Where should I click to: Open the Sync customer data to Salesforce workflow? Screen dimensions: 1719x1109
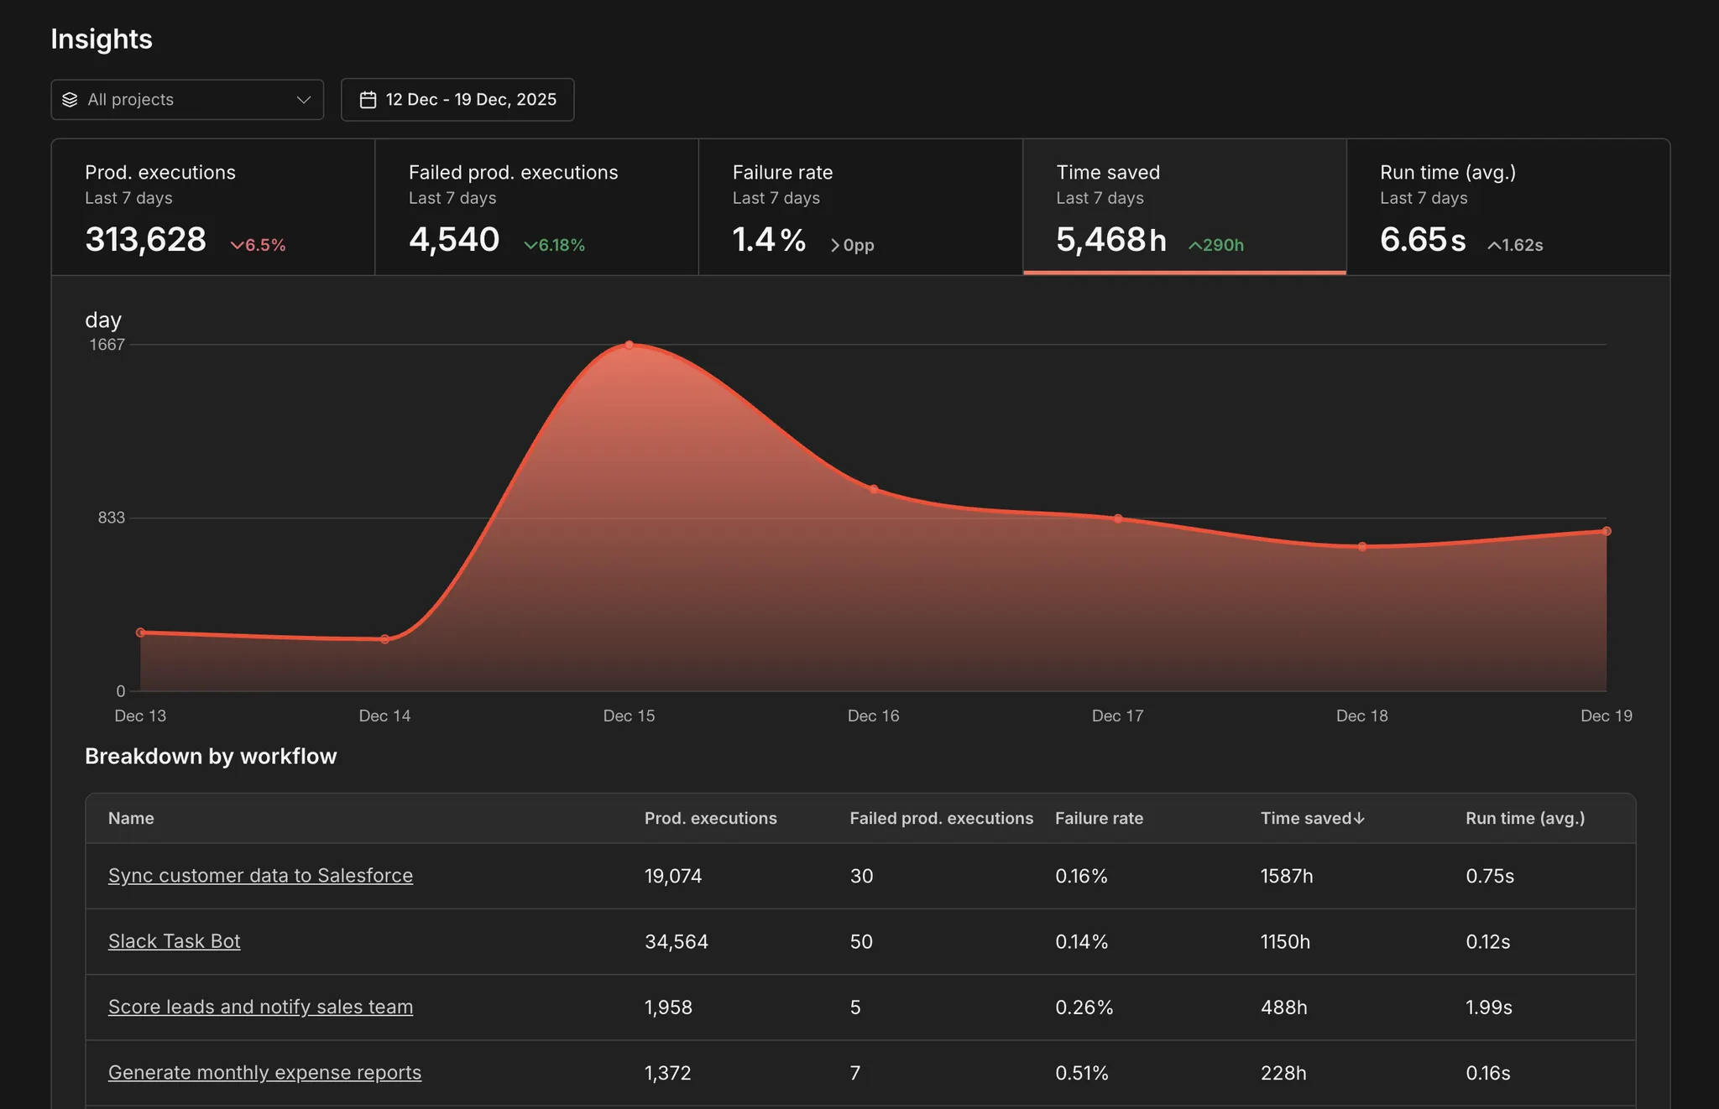260,875
